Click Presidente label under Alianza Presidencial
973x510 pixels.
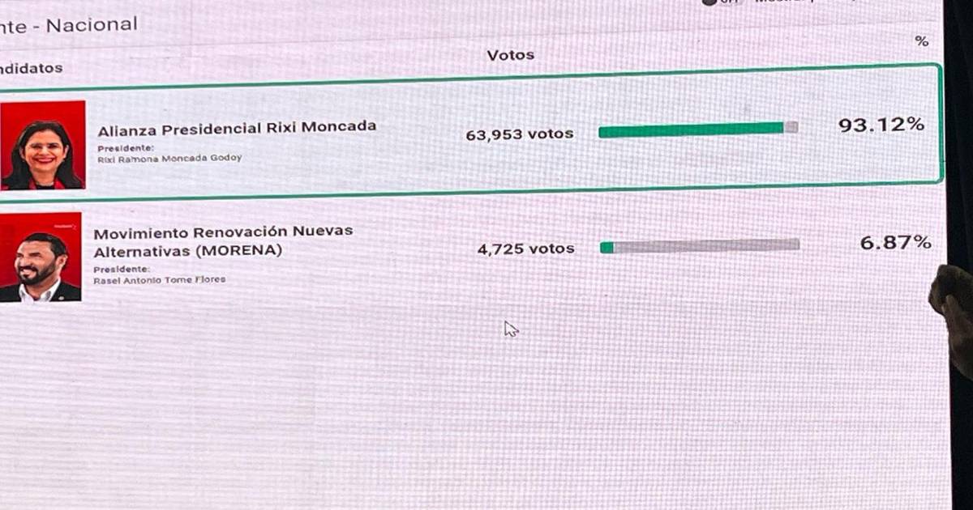125,148
